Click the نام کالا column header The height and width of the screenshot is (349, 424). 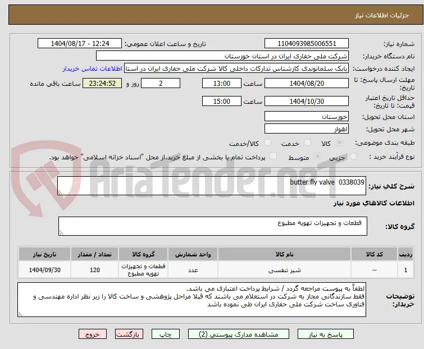pos(285,254)
